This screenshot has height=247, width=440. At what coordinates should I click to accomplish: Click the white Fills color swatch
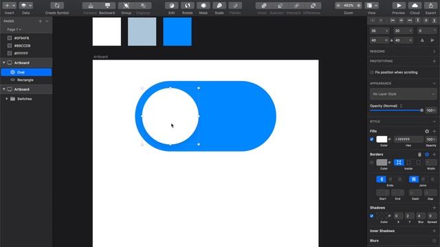pos(382,139)
